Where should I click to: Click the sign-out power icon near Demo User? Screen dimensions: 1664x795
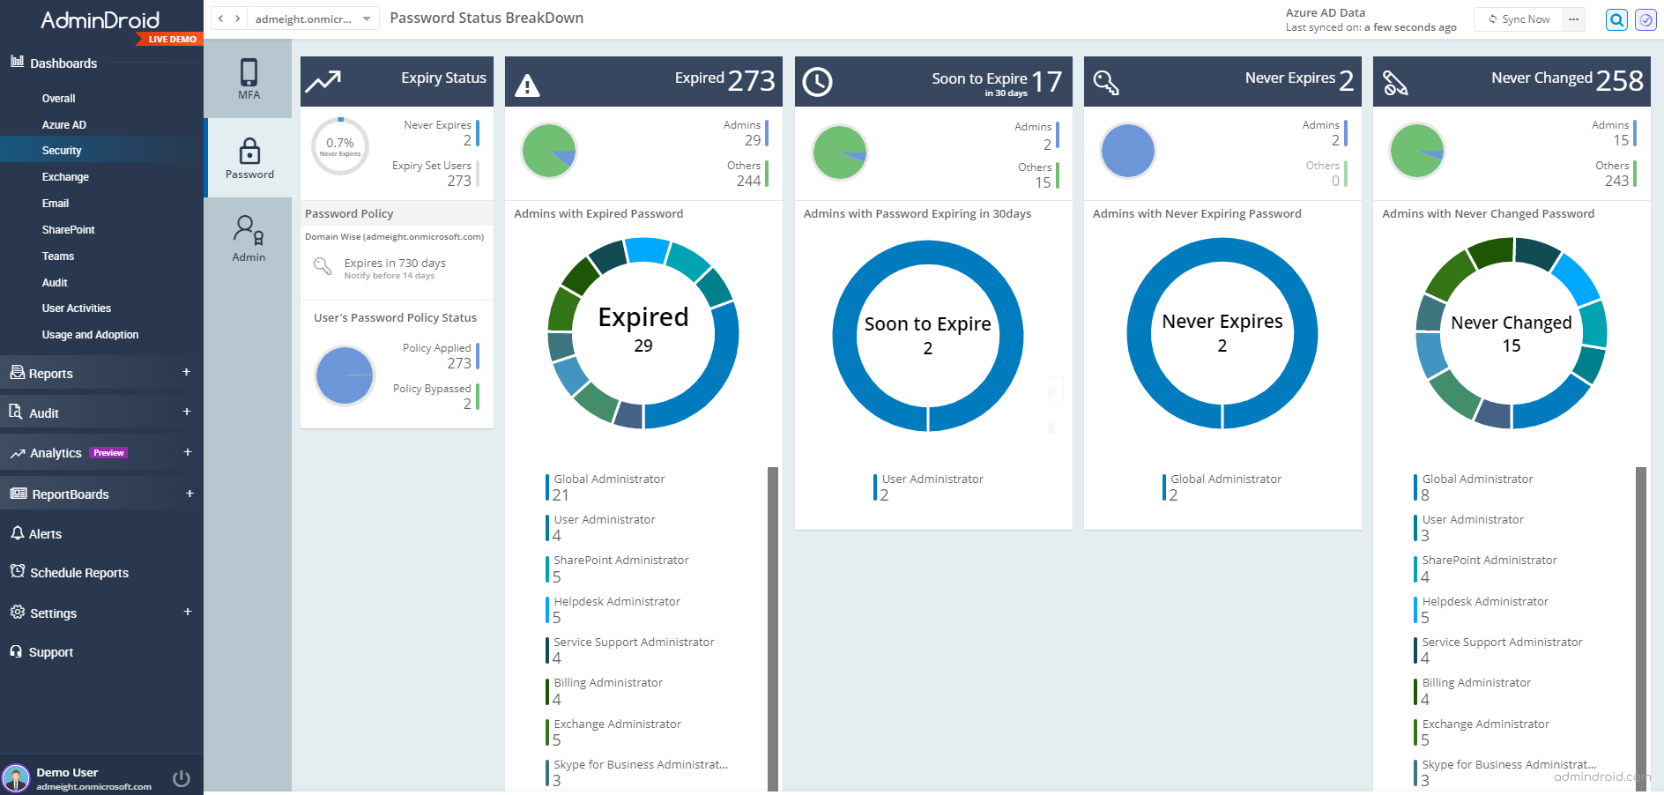[182, 777]
